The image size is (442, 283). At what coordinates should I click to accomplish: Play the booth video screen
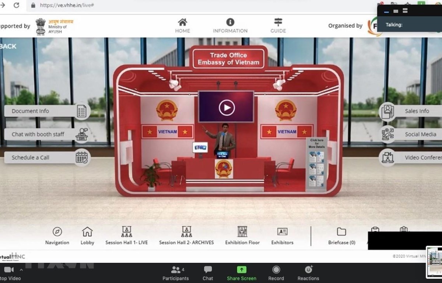[x=226, y=107]
